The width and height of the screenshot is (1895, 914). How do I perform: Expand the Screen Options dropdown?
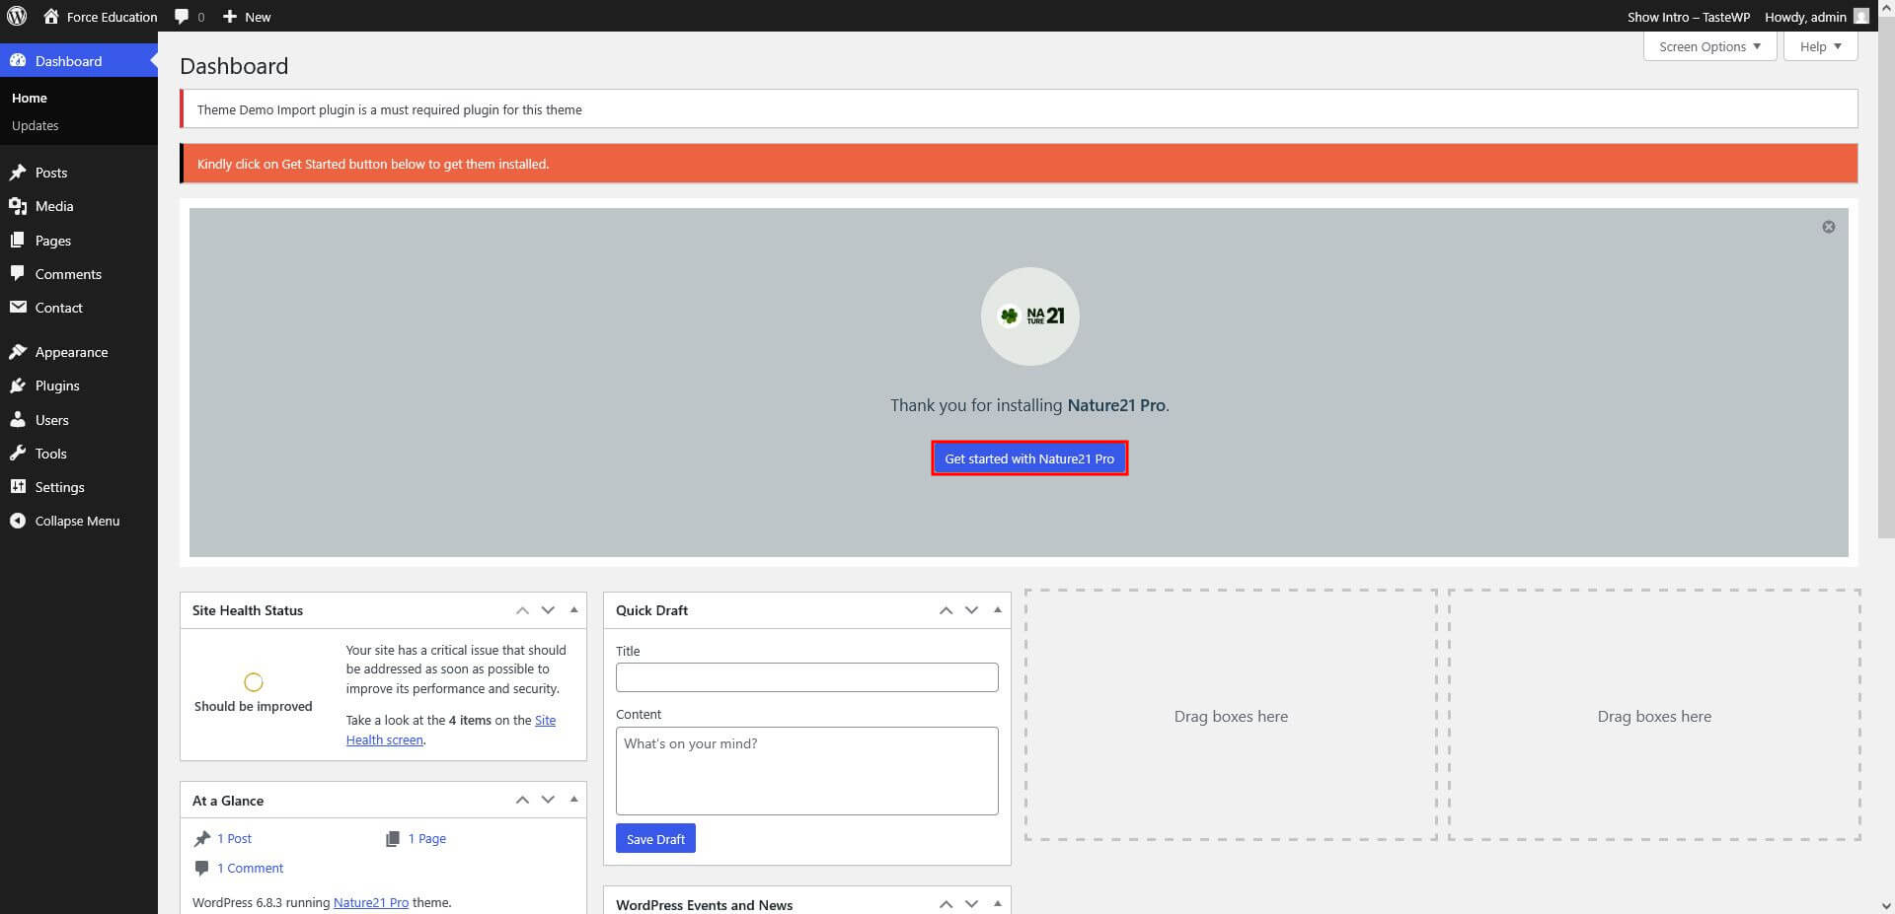(1709, 46)
